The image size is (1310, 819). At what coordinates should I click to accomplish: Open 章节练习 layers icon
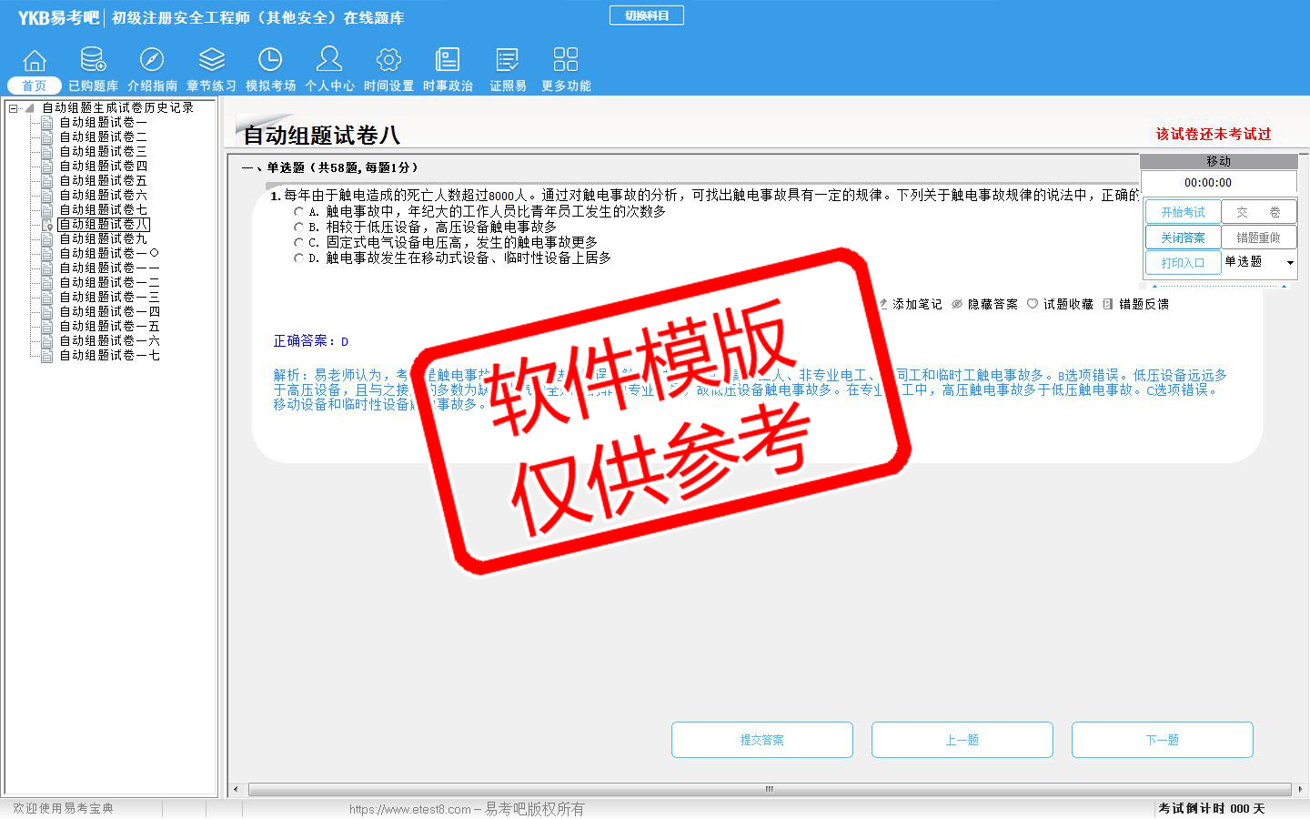[x=211, y=60]
